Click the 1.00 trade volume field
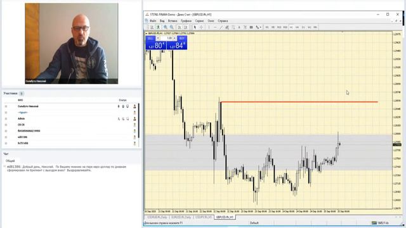Viewport: 406px width, 228px height. pyautogui.click(x=166, y=38)
